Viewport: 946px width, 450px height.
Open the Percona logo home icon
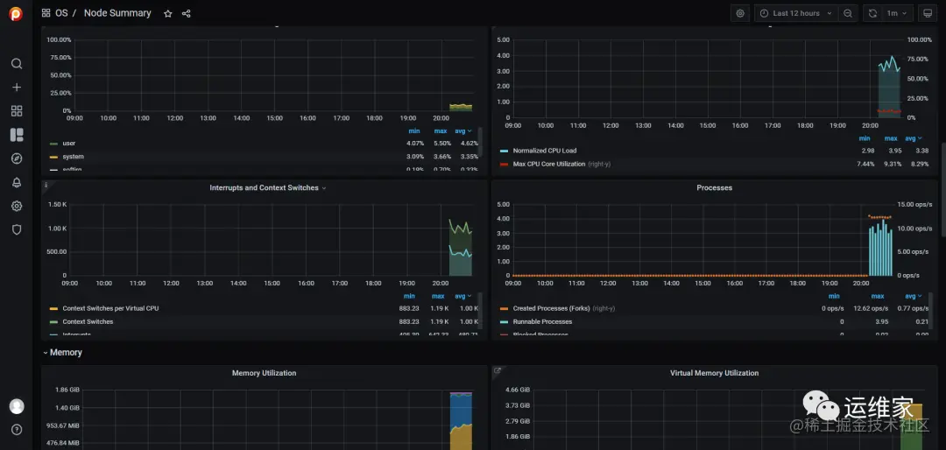17,13
